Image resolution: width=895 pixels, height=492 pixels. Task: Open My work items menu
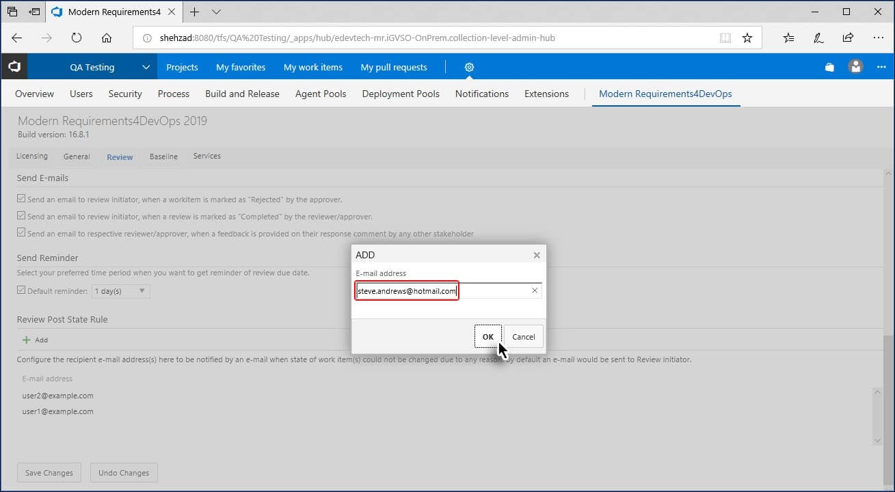click(313, 67)
